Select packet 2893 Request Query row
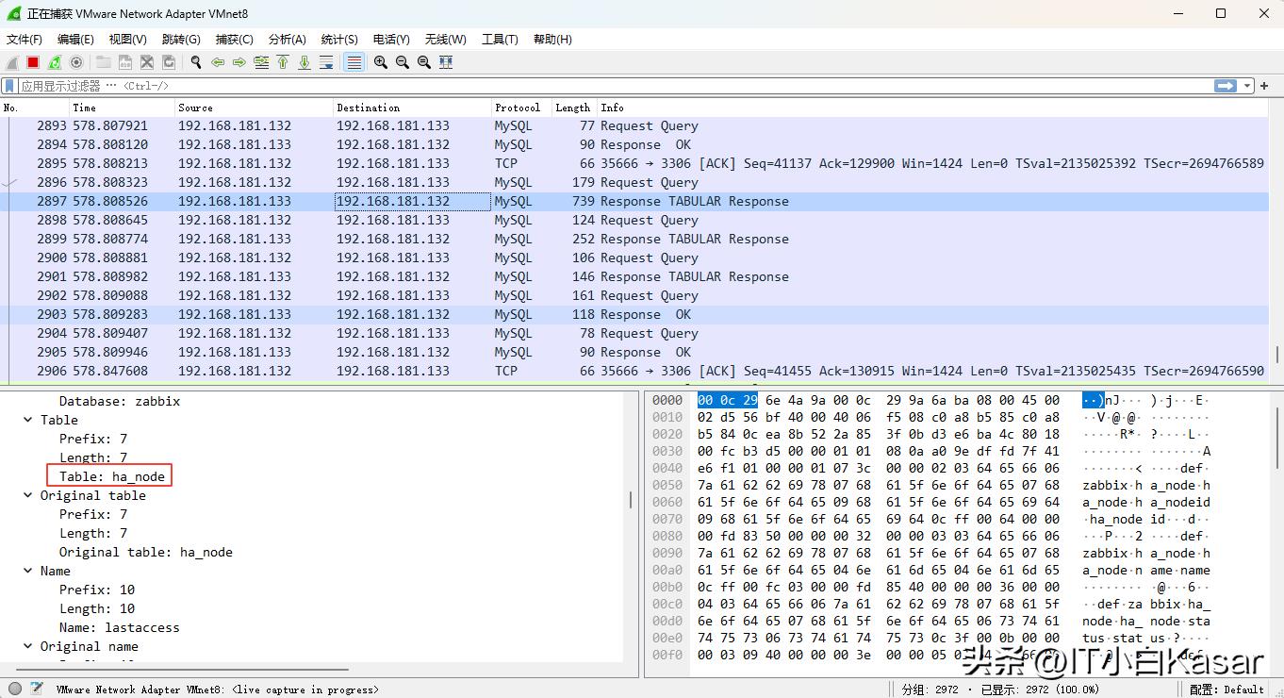Screen dimensions: 1284x698 [634, 125]
